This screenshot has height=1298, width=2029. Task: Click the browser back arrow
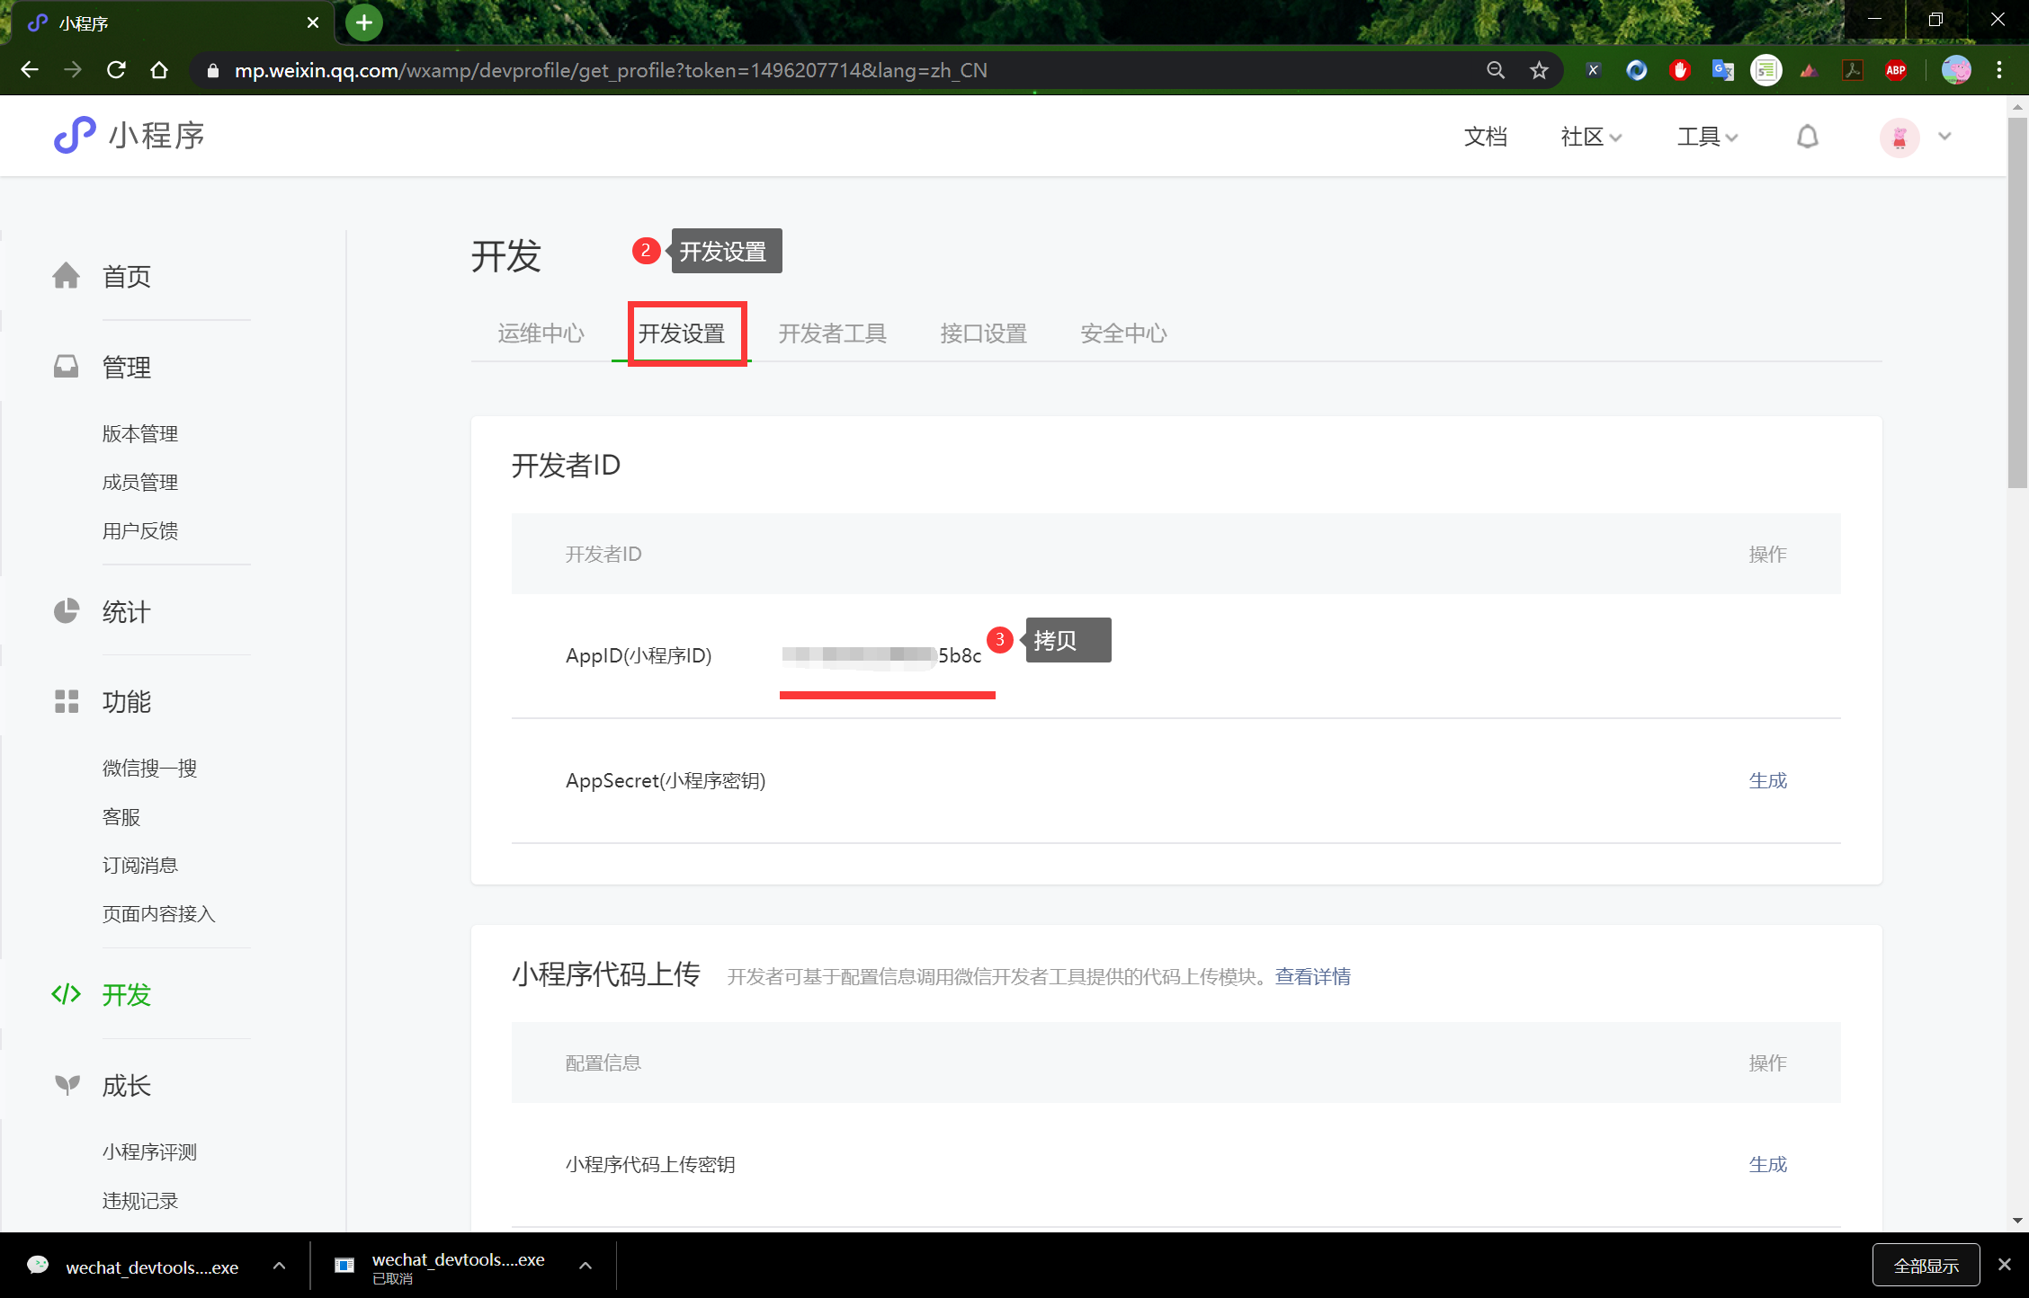pos(30,70)
